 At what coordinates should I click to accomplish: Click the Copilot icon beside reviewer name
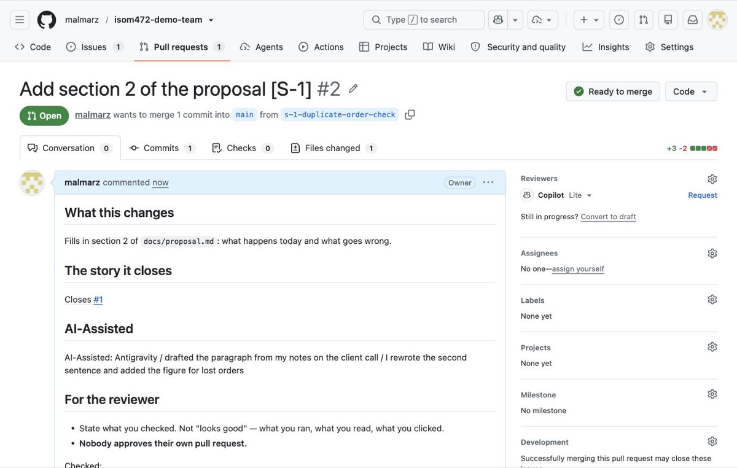[527, 195]
